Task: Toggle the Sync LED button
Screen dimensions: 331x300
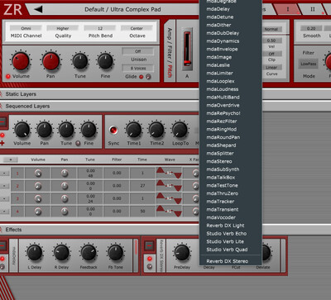Action: pyautogui.click(x=113, y=130)
